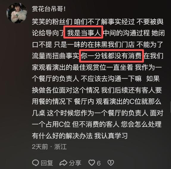Tap the speech bubble reply icon

point(36,163)
